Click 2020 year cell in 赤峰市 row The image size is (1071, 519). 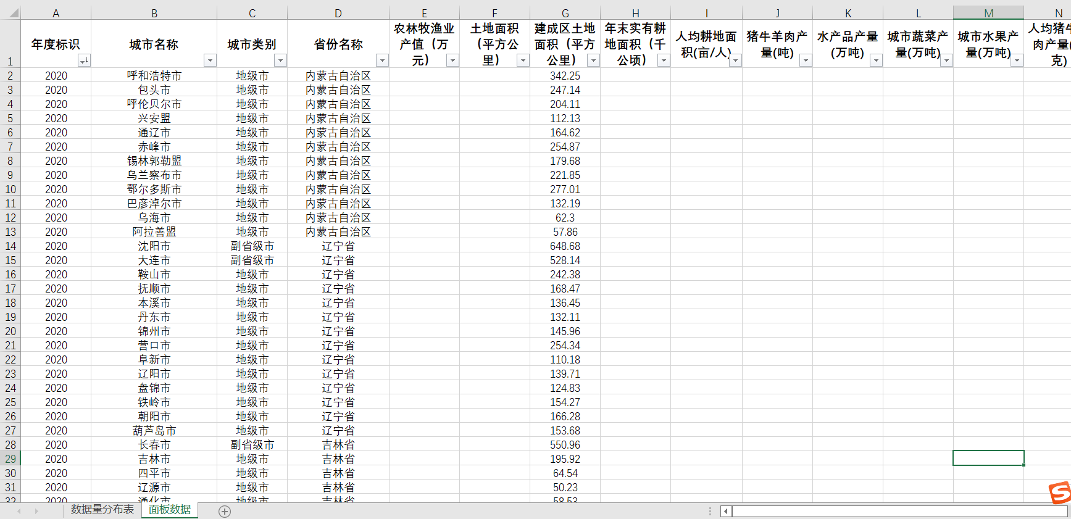[56, 147]
